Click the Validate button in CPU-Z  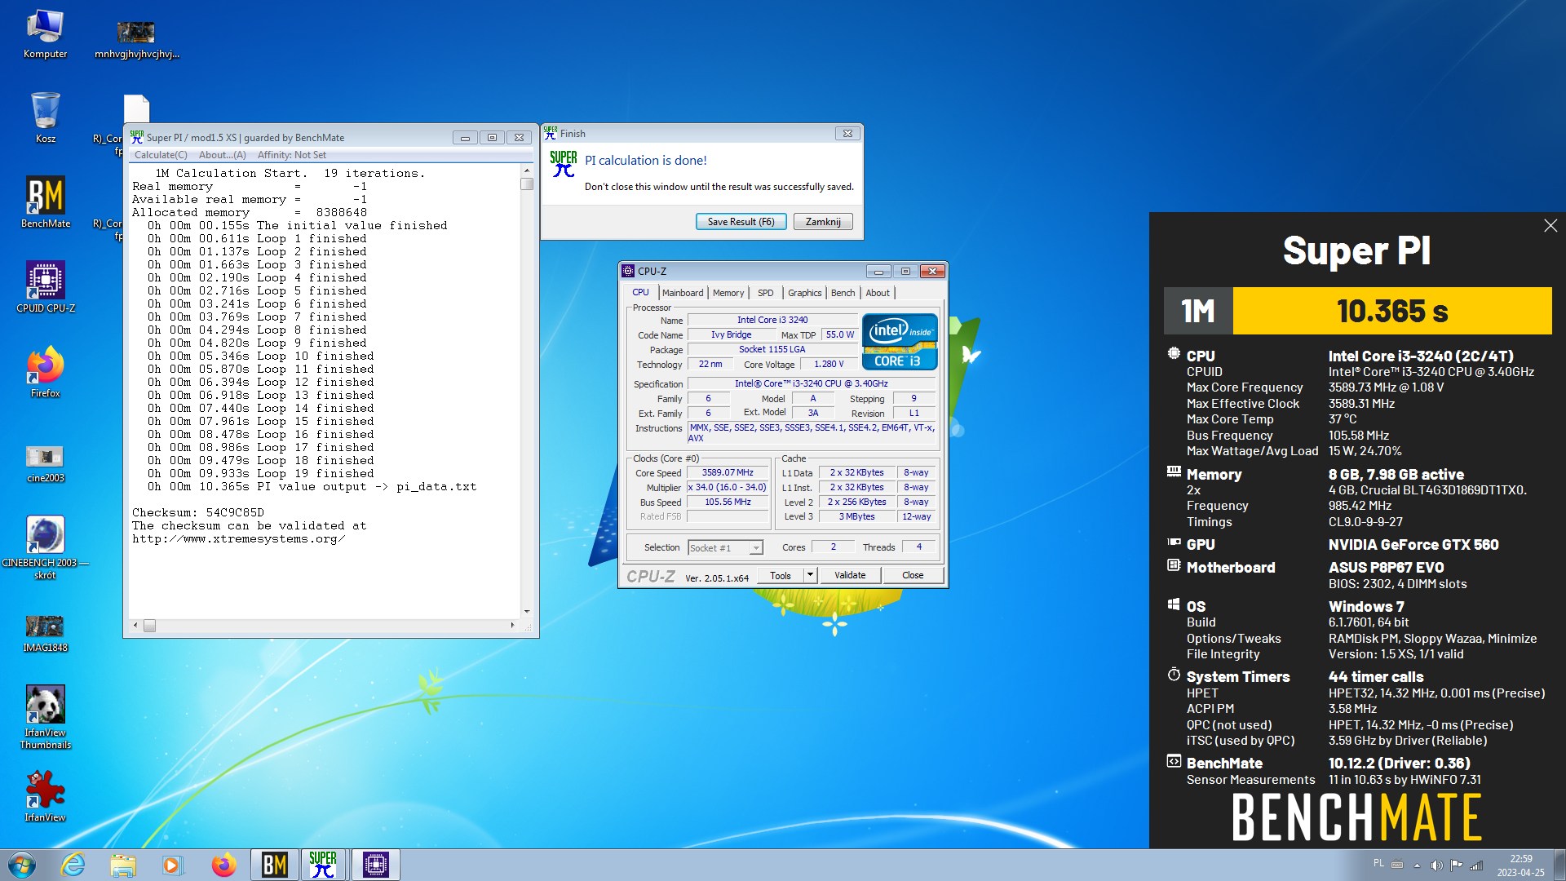click(x=850, y=575)
